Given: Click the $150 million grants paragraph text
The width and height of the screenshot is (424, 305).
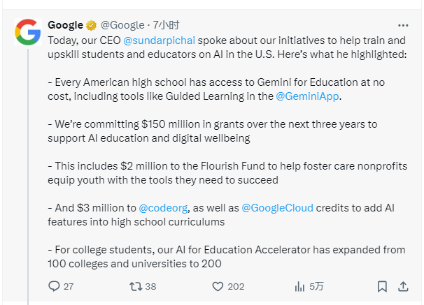Looking at the screenshot, I should coord(210,131).
